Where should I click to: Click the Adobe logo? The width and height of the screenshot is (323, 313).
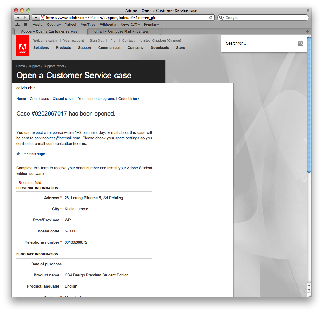coord(23,45)
